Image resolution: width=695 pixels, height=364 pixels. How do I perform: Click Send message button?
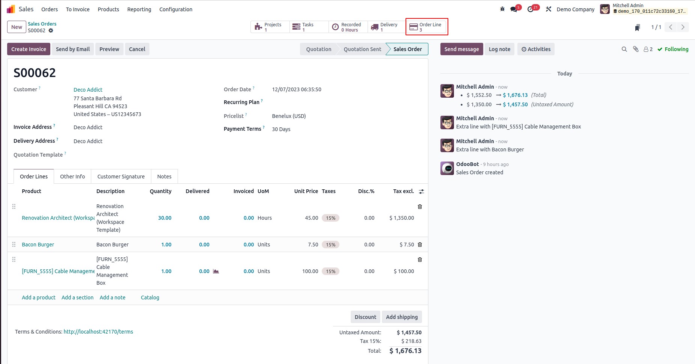[461, 49]
